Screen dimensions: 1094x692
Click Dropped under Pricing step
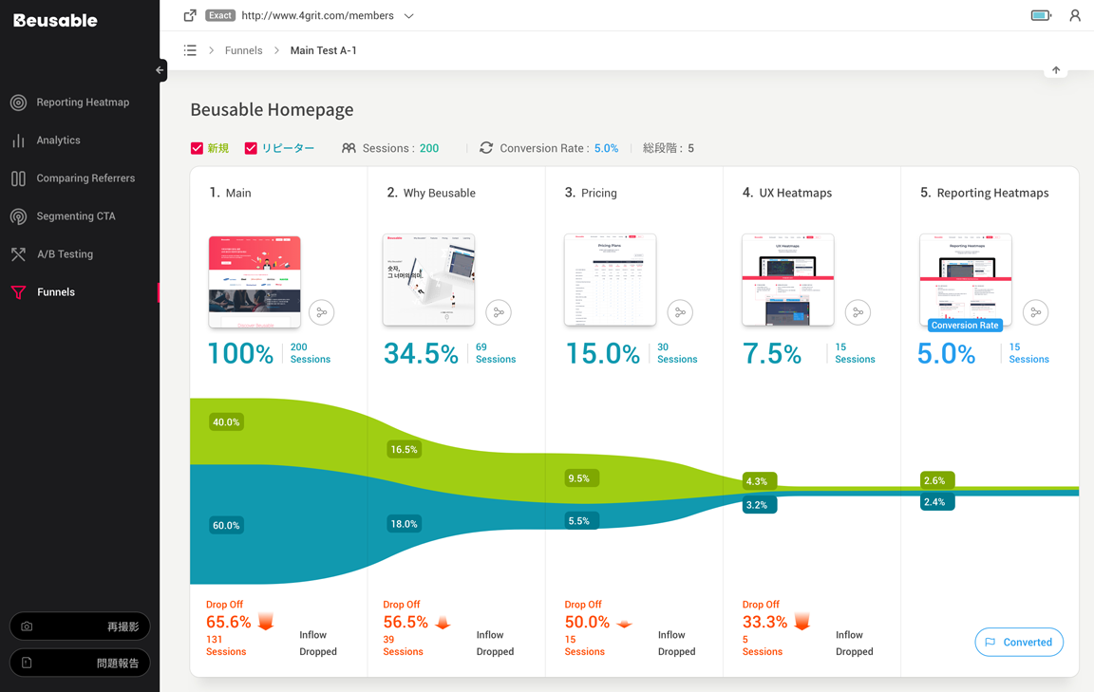pyautogui.click(x=677, y=651)
